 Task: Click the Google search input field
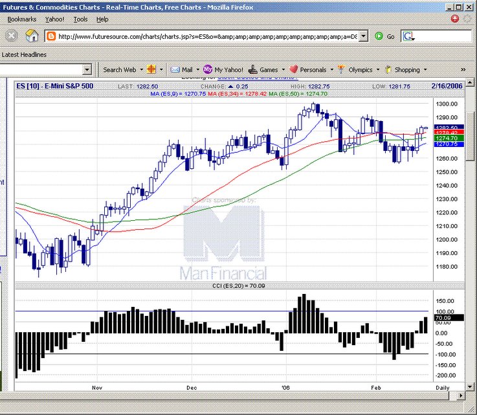pos(443,36)
